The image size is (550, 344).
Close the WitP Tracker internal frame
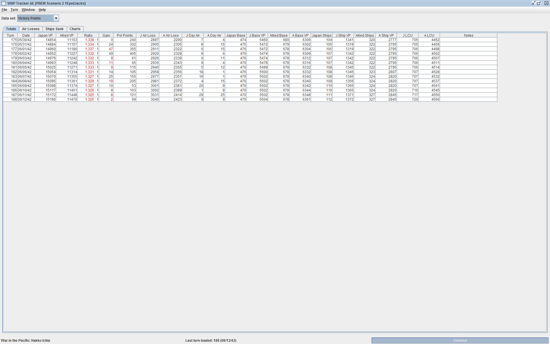pyautogui.click(x=546, y=3)
